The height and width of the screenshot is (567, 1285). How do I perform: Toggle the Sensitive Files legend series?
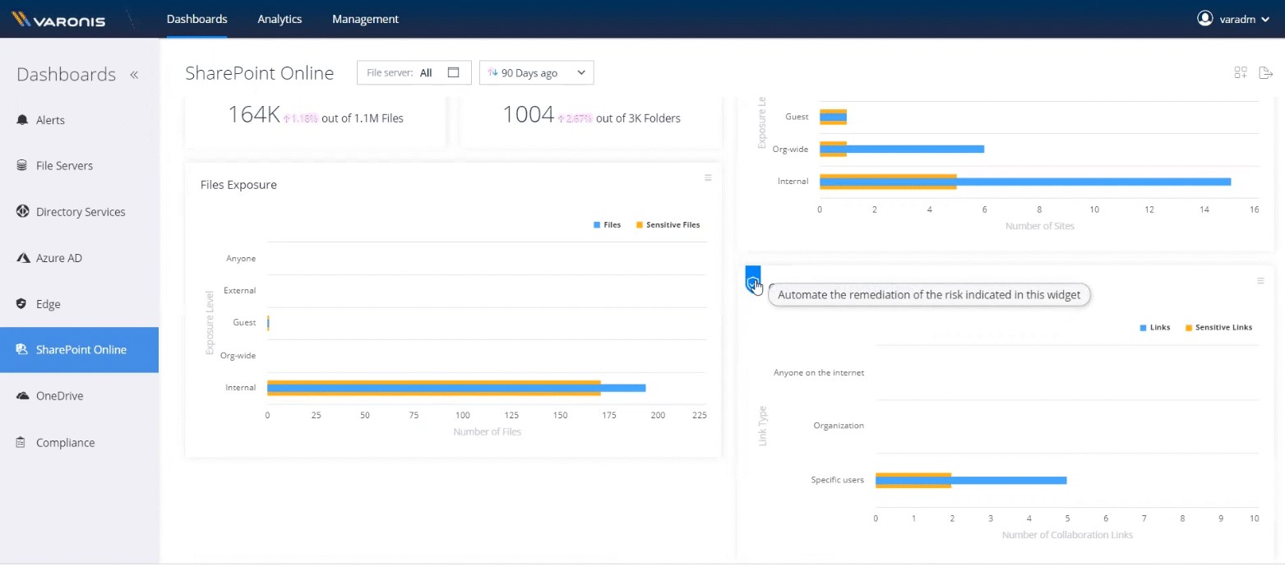tap(668, 224)
